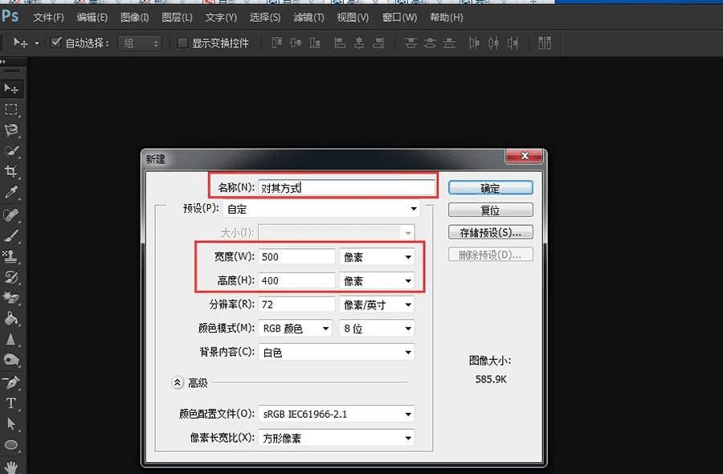This screenshot has height=474, width=723.
Task: Collapse the 高级 section
Action: point(178,382)
